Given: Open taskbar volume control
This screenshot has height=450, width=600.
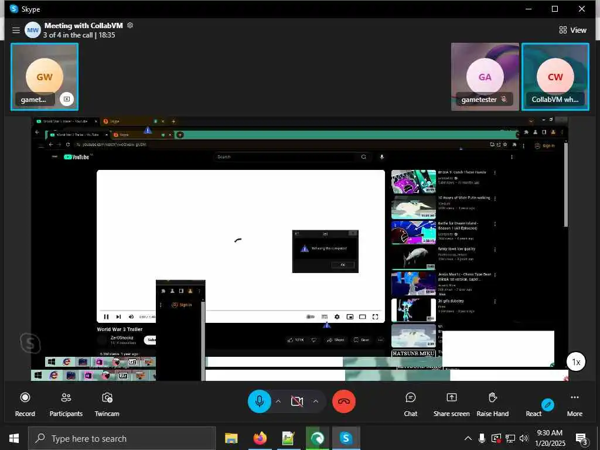Looking at the screenshot, I should point(524,438).
